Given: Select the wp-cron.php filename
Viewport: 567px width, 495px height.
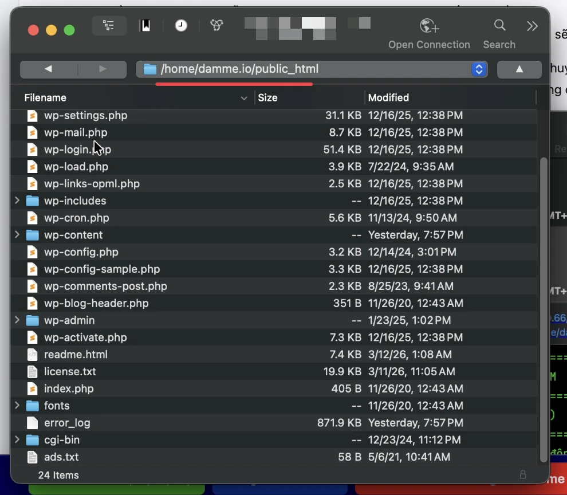Looking at the screenshot, I should click(76, 218).
